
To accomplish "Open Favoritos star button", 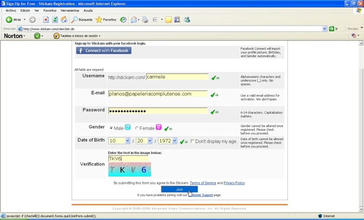I will (106, 20).
